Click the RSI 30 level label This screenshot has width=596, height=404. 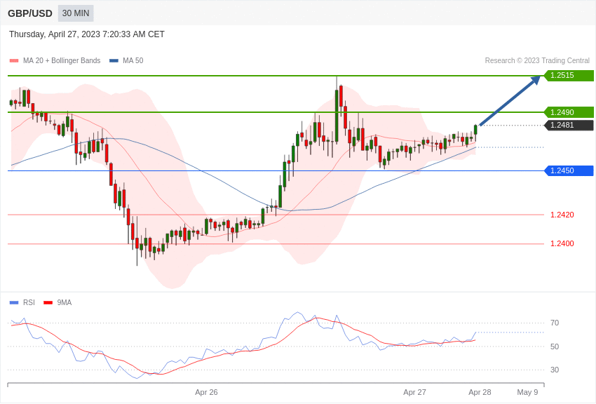click(555, 370)
